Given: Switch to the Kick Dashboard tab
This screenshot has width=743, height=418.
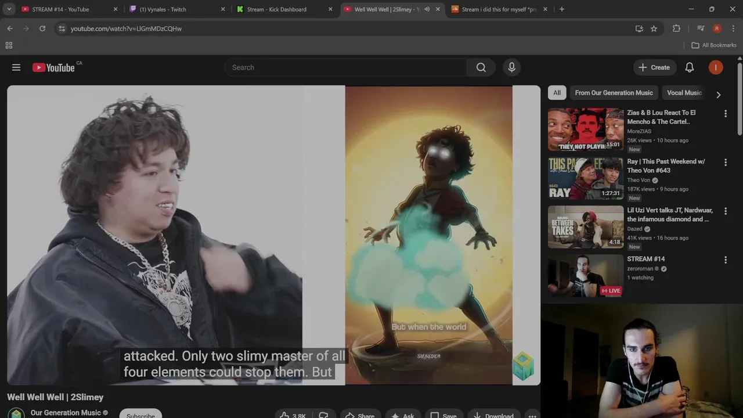Looking at the screenshot, I should (x=284, y=9).
